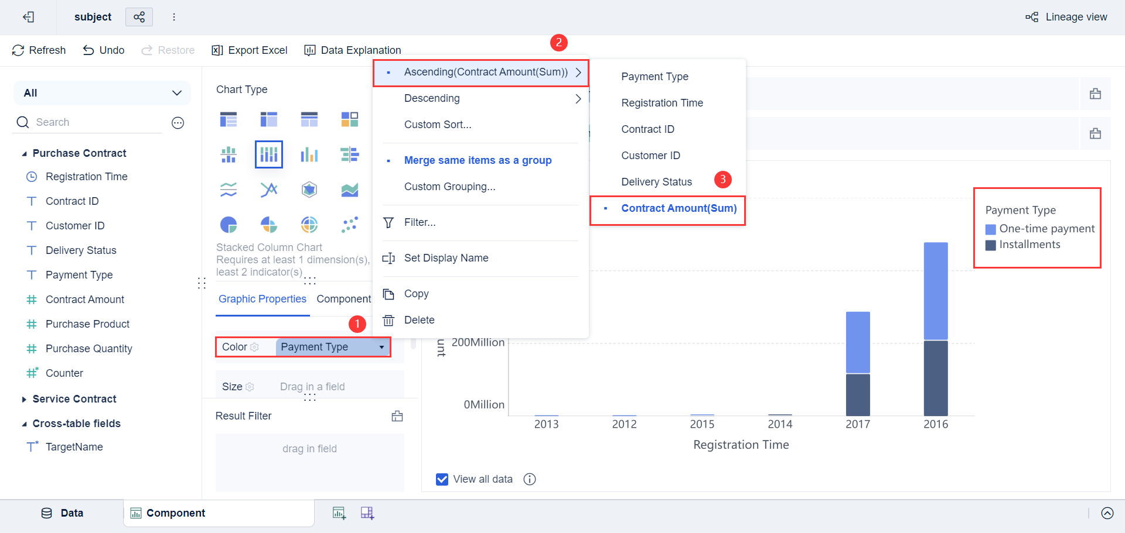This screenshot has width=1125, height=533.
Task: Select the stacked column chart type icon
Action: pyautogui.click(x=269, y=154)
